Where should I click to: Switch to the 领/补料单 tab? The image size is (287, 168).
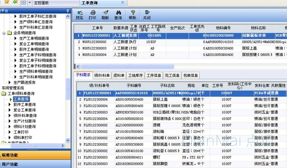[x=102, y=75]
